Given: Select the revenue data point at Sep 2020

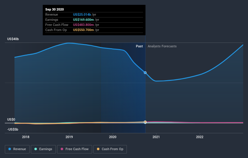Looking at the screenshot, I should [x=145, y=73].
